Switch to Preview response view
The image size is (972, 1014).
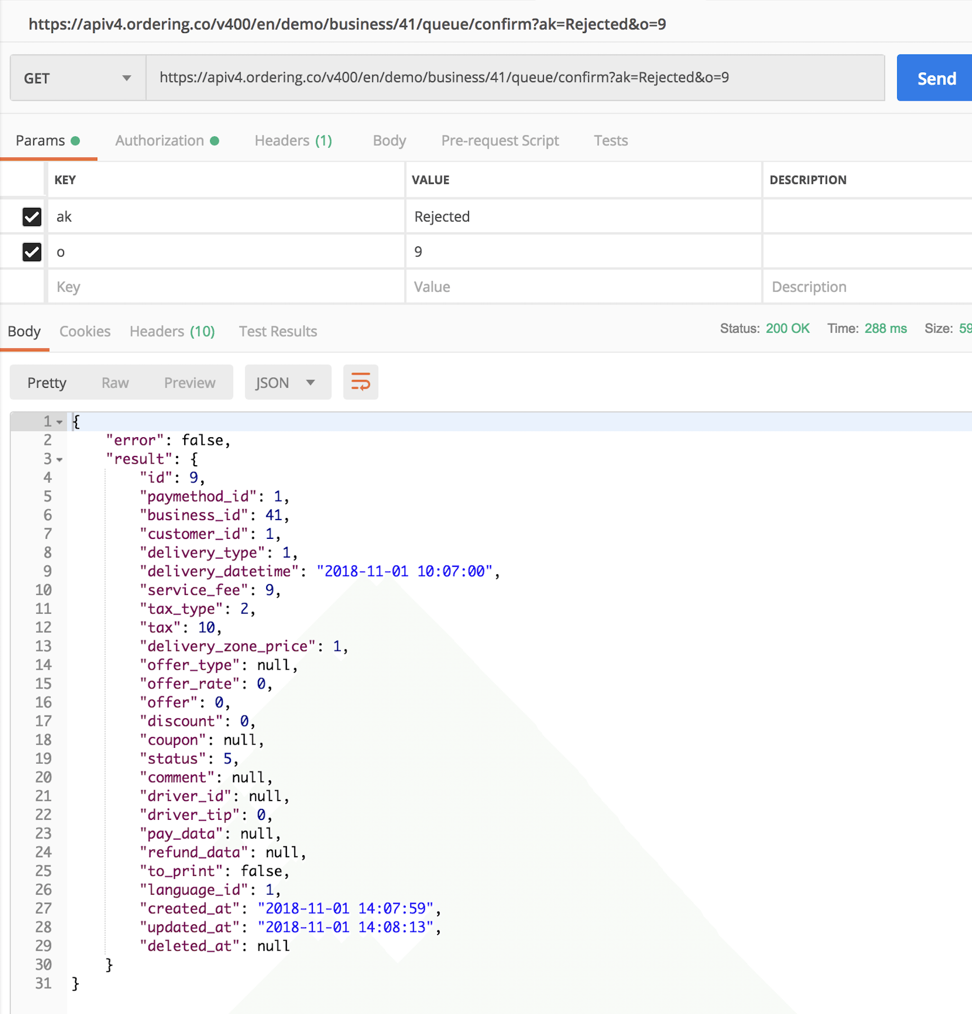tap(190, 383)
